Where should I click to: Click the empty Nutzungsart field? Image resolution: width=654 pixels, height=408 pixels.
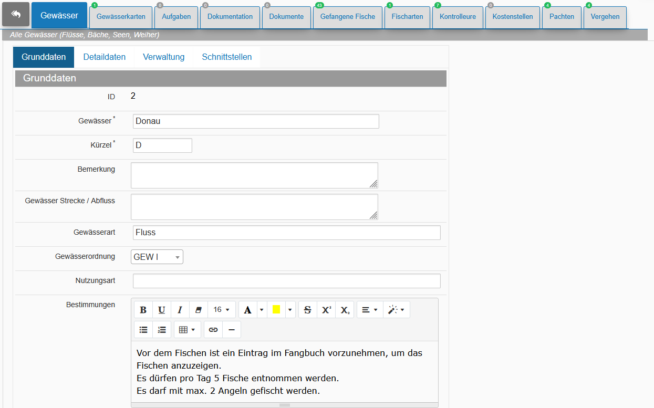pos(287,281)
